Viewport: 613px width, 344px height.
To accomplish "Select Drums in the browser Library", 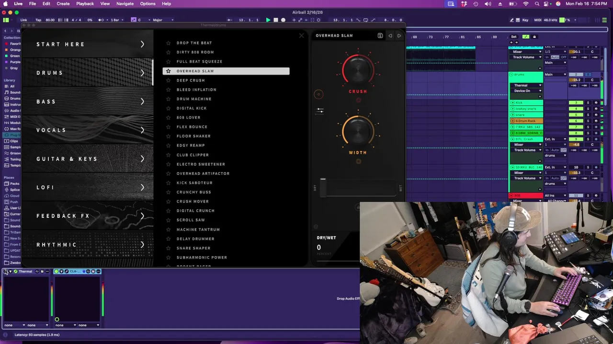I will click(15, 98).
